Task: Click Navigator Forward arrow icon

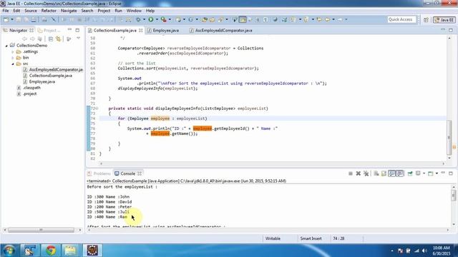Action: [32, 39]
